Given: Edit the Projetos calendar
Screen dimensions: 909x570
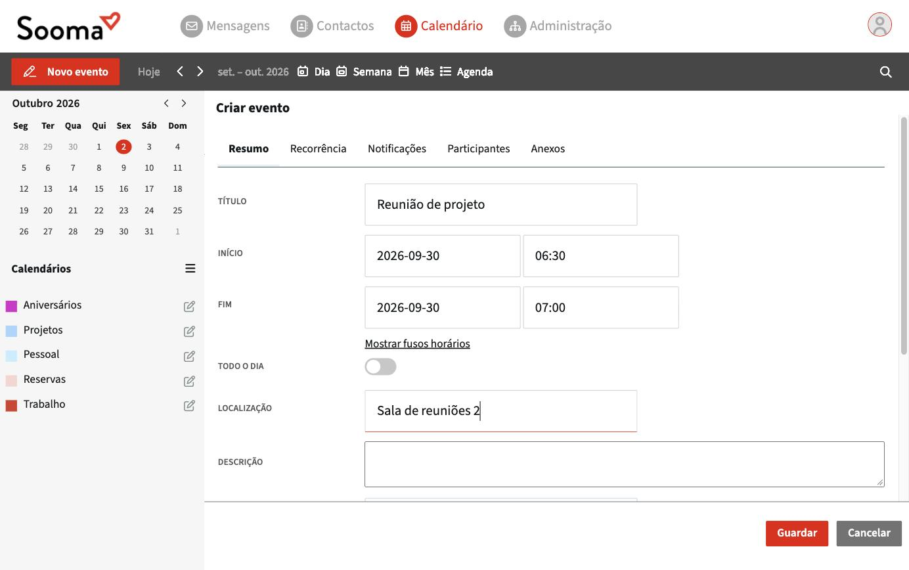Looking at the screenshot, I should click(x=189, y=331).
